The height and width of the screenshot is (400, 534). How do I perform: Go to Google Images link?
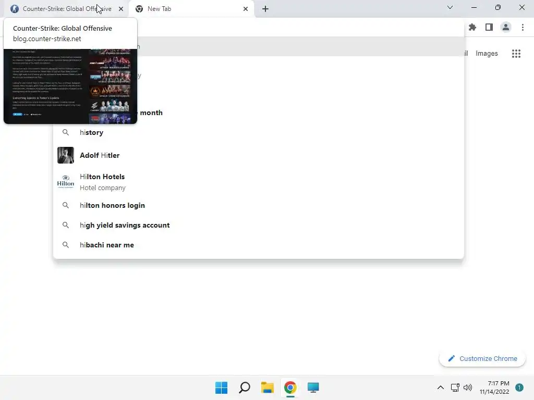click(487, 54)
